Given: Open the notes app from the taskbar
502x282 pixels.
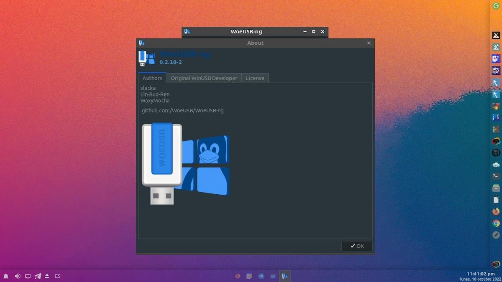Looking at the screenshot, I should [x=249, y=276].
